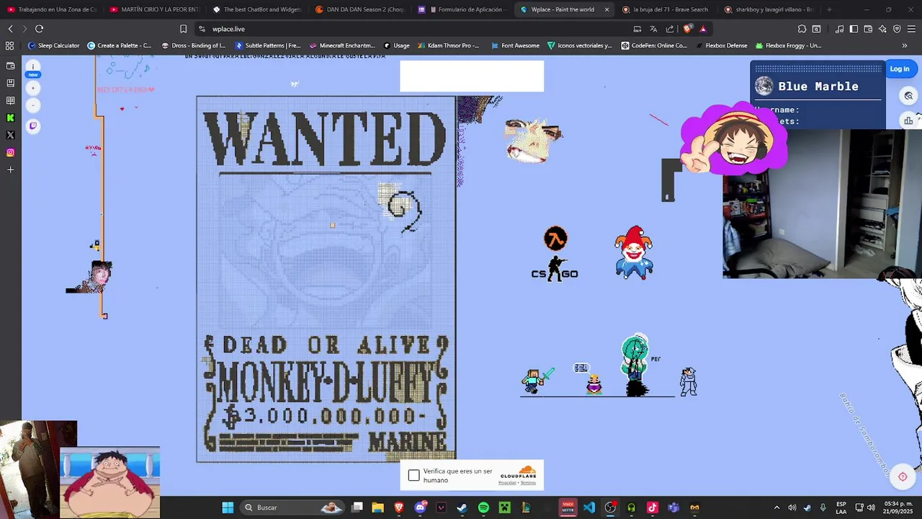This screenshot has width=922, height=519.
Task: Click the share page icon
Action: 670,29
